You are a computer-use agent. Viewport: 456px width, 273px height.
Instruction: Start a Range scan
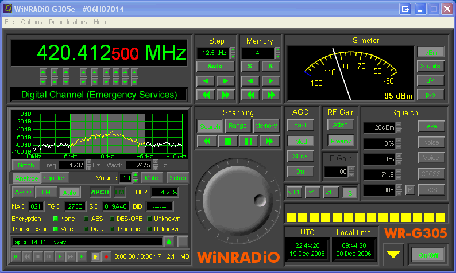(238, 126)
